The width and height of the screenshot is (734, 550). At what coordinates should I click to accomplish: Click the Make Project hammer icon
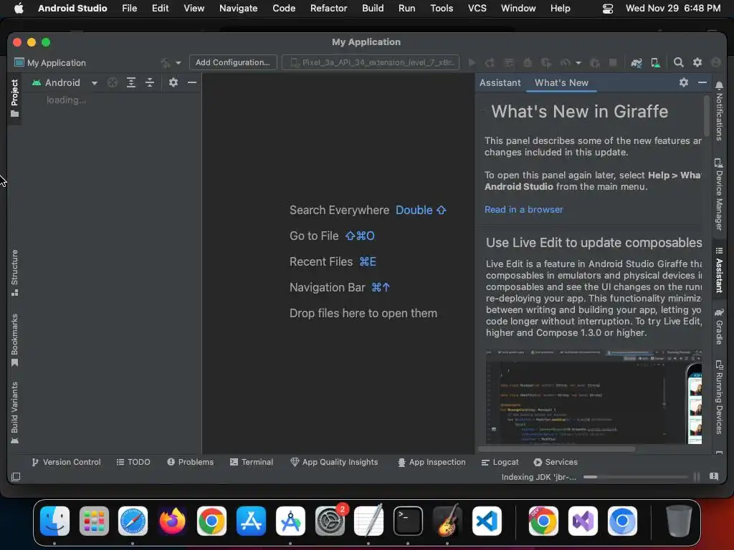166,63
